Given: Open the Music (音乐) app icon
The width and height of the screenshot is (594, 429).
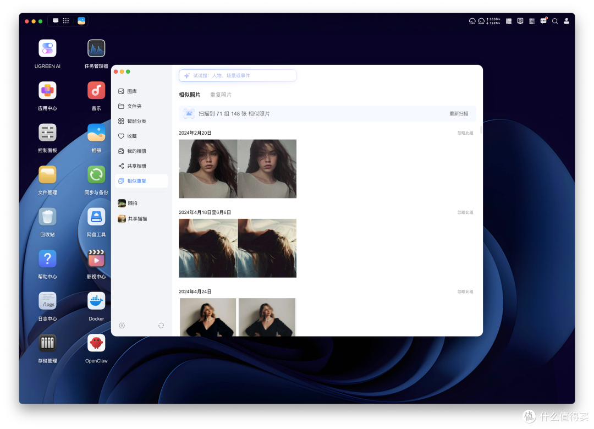Looking at the screenshot, I should click(x=96, y=91).
